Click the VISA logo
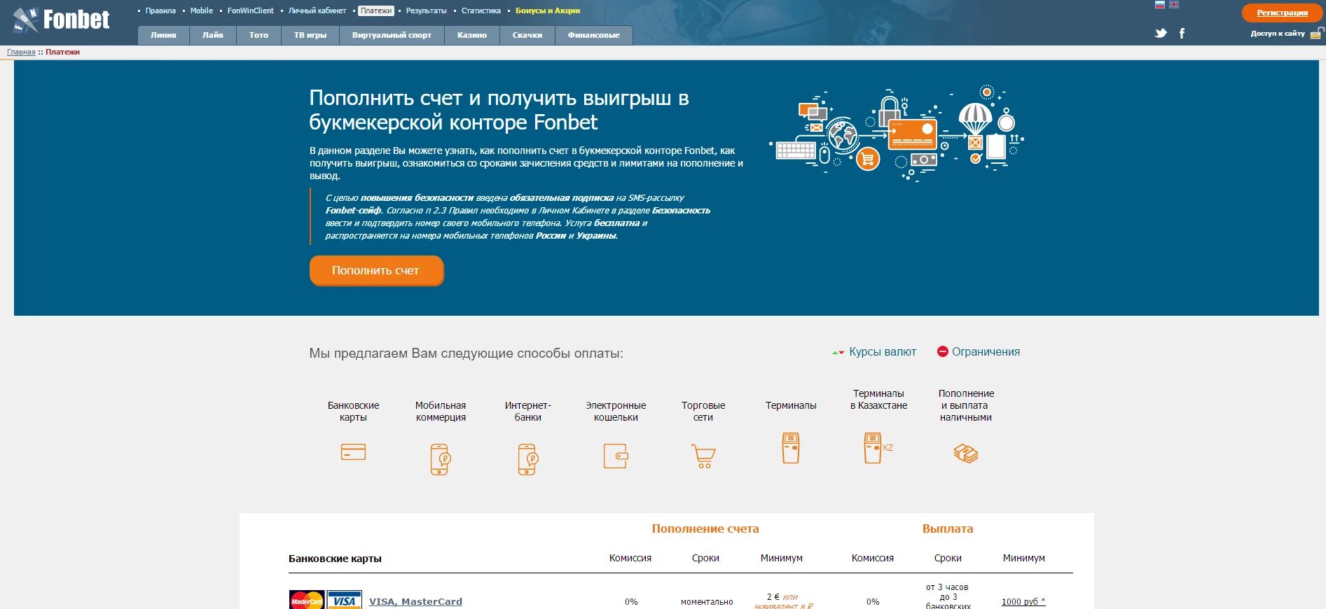 coord(344,601)
